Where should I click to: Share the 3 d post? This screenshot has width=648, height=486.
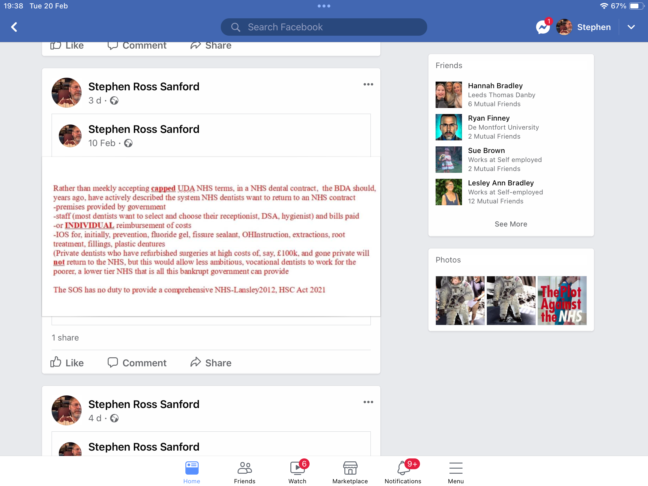click(x=211, y=363)
